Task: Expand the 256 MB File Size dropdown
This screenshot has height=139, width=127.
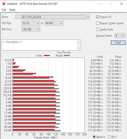Action: tap(31, 29)
